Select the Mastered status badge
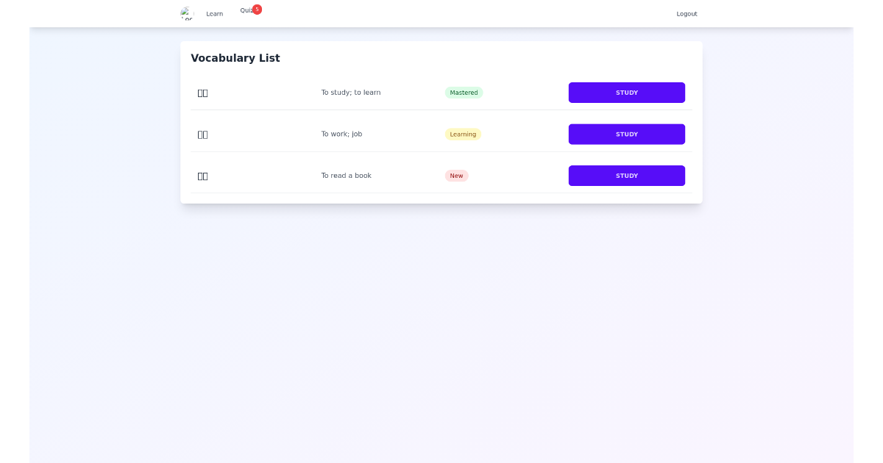This screenshot has width=883, height=463. click(x=464, y=93)
